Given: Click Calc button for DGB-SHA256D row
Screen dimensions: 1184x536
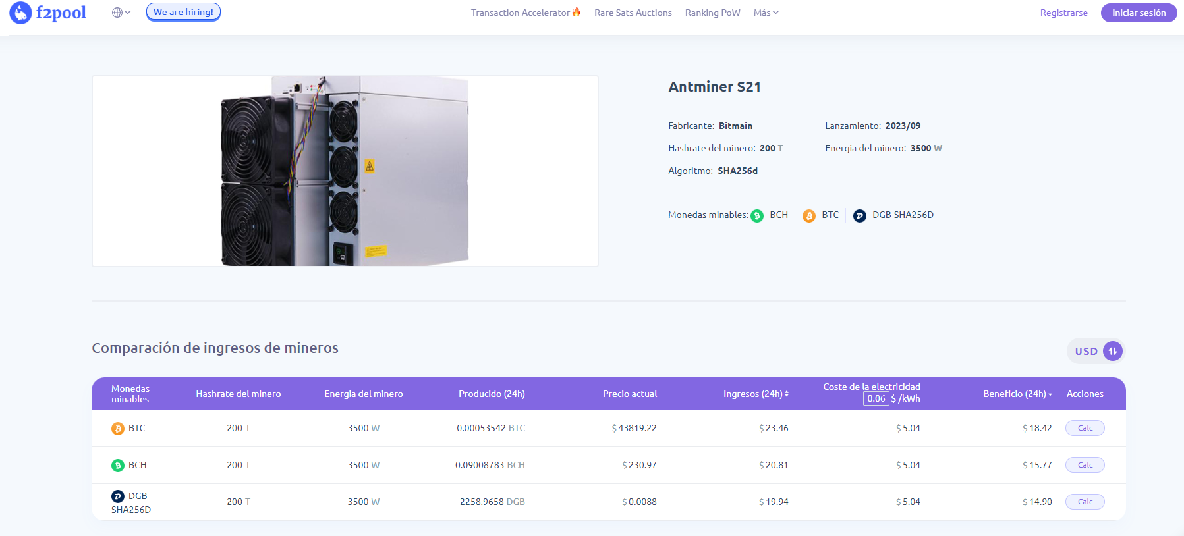Looking at the screenshot, I should click(1085, 502).
